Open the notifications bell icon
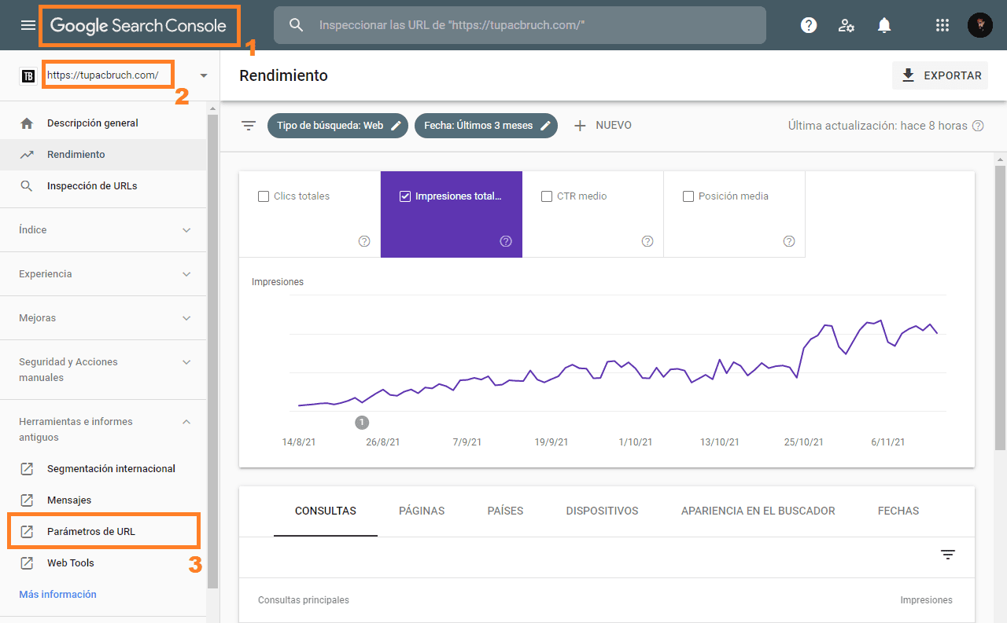This screenshot has width=1007, height=623. point(884,25)
